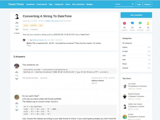Downvote the main question

tap(17, 30)
